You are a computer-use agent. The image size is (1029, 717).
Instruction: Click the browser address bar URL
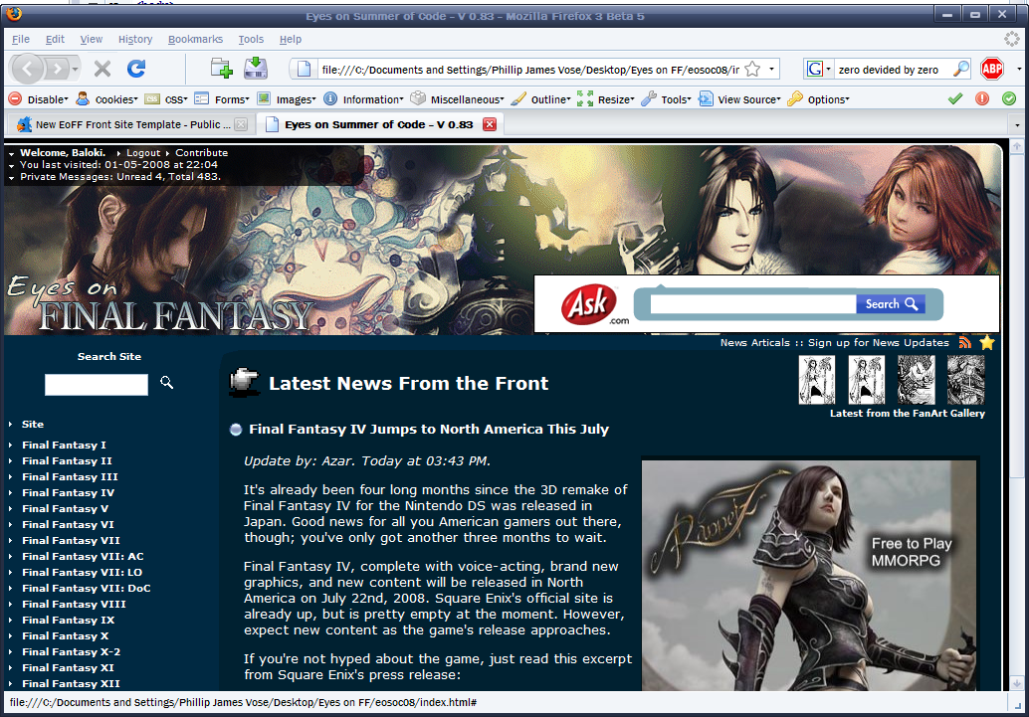click(530, 70)
